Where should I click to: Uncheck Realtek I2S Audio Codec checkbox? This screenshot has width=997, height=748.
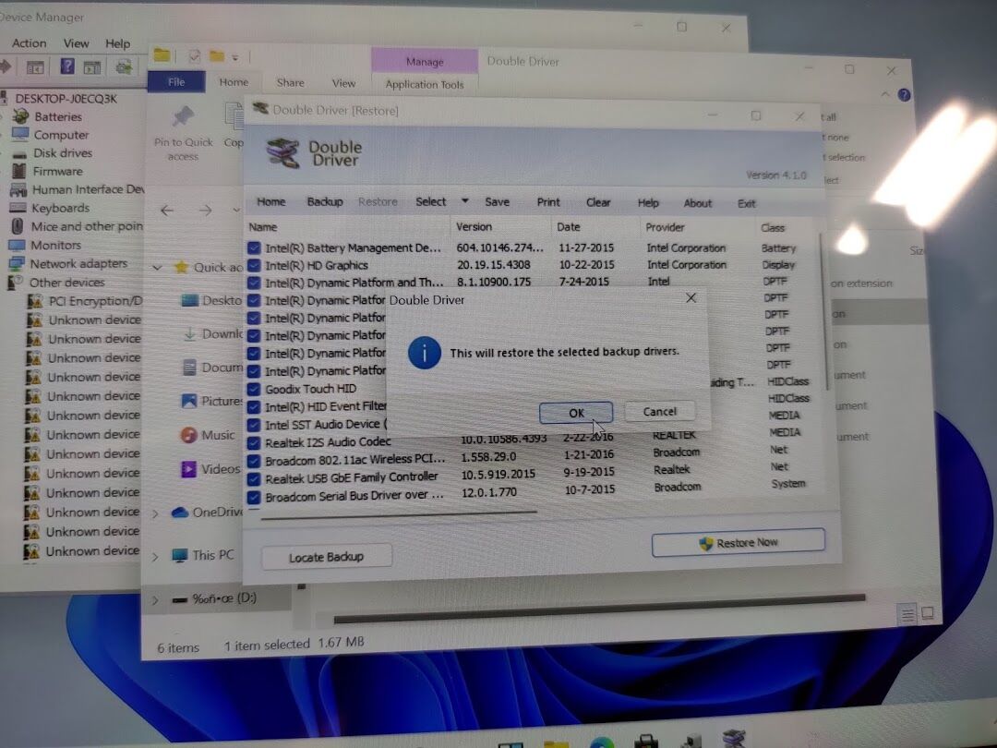[254, 442]
